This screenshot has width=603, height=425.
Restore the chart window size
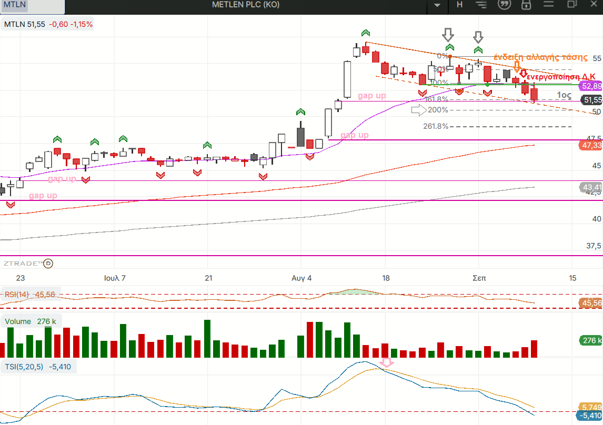click(x=572, y=4)
